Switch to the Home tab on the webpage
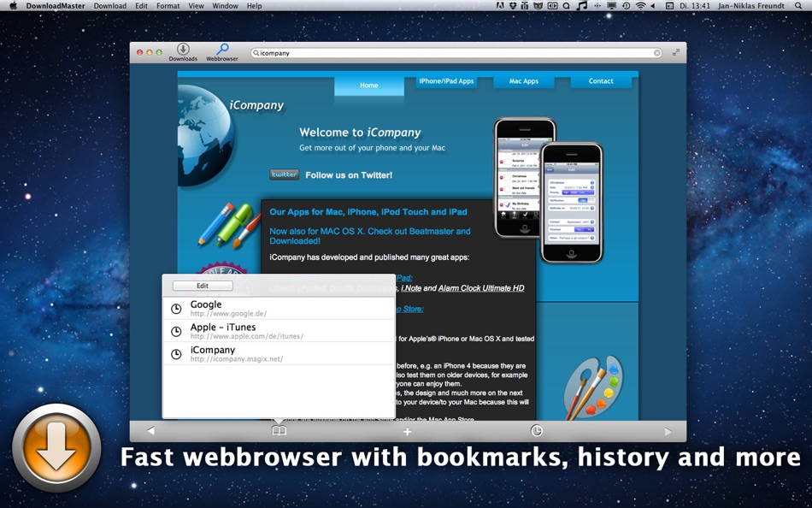Viewport: 812px width, 508px height. pos(368,86)
